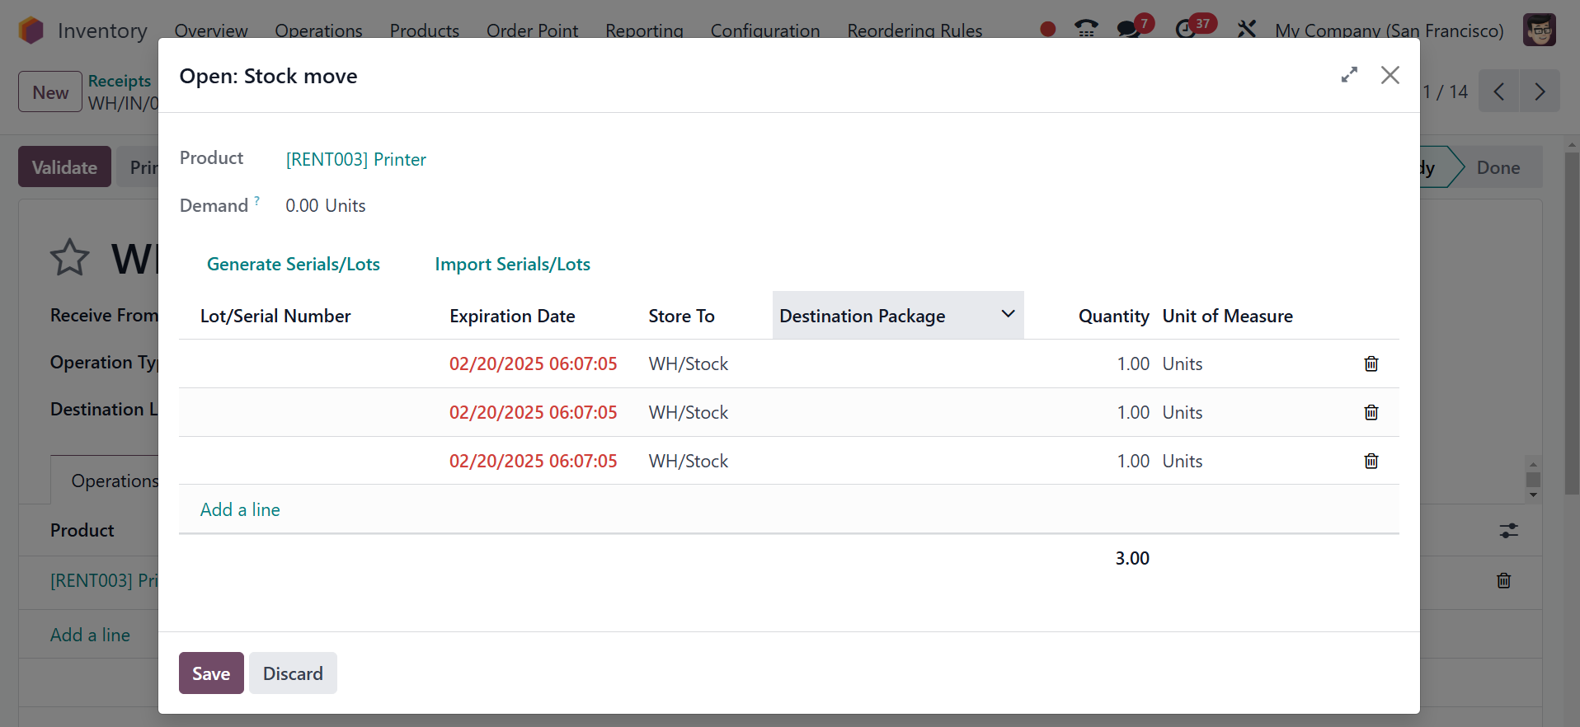Expand the Stock move dialog to fullscreen
Image resolution: width=1580 pixels, height=727 pixels.
pos(1349,75)
